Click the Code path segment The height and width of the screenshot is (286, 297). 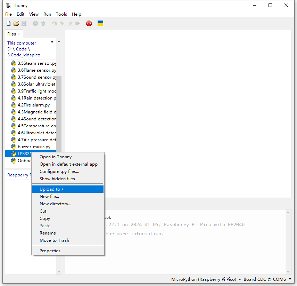(x=21, y=49)
